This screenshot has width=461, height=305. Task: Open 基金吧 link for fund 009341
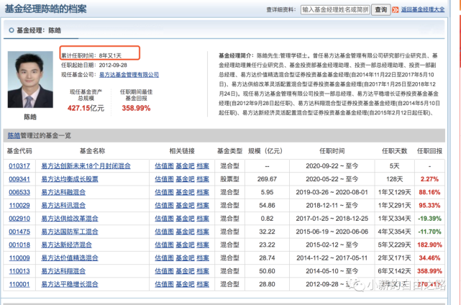[186, 179]
